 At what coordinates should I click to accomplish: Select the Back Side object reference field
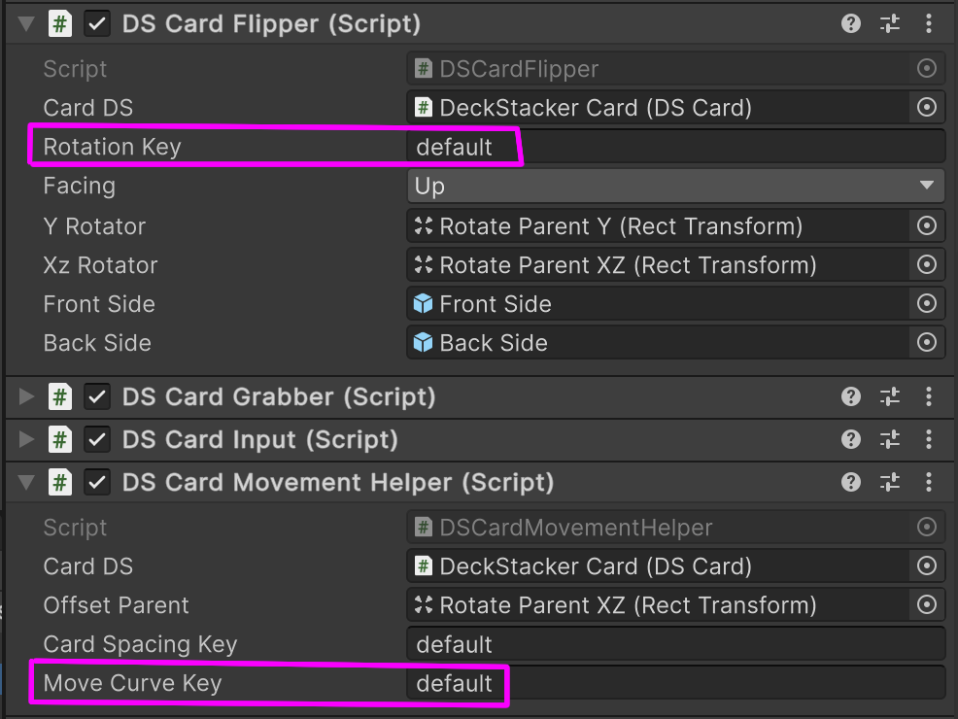pos(659,343)
